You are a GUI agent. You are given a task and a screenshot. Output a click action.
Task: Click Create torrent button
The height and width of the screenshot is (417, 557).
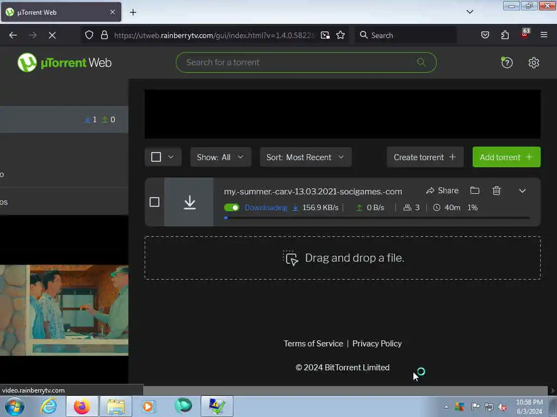coord(425,157)
